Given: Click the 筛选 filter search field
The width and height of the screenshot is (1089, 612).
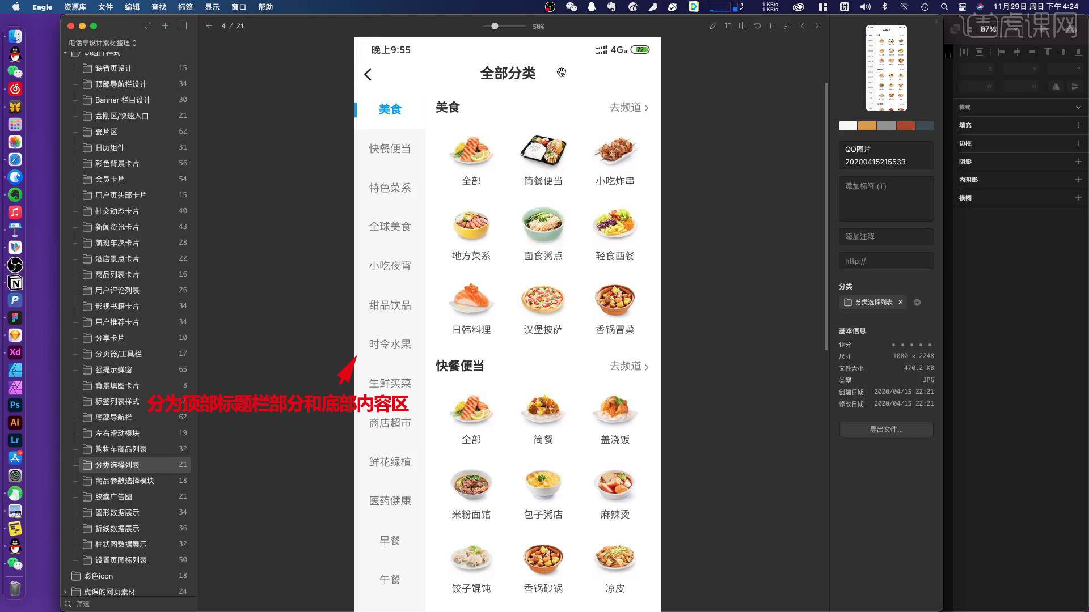Looking at the screenshot, I should pyautogui.click(x=129, y=604).
